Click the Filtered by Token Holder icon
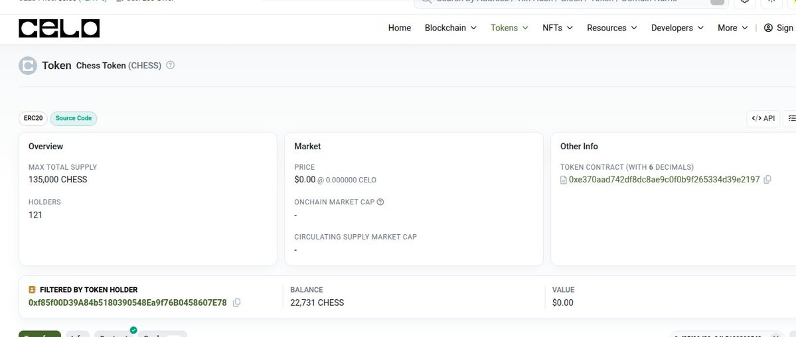This screenshot has height=337, width=796. [32, 290]
